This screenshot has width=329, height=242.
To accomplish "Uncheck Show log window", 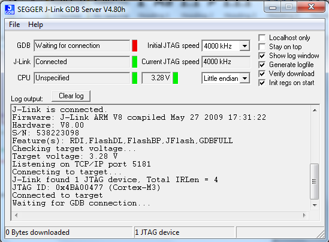I will tap(262, 56).
